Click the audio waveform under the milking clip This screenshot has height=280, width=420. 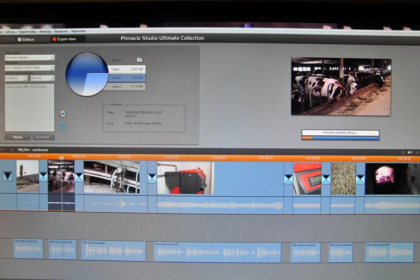tap(116, 205)
